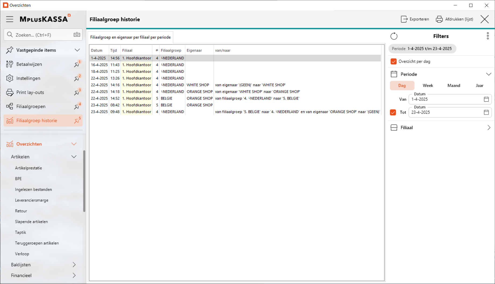Open Slapende artikelen overview

coord(31,222)
